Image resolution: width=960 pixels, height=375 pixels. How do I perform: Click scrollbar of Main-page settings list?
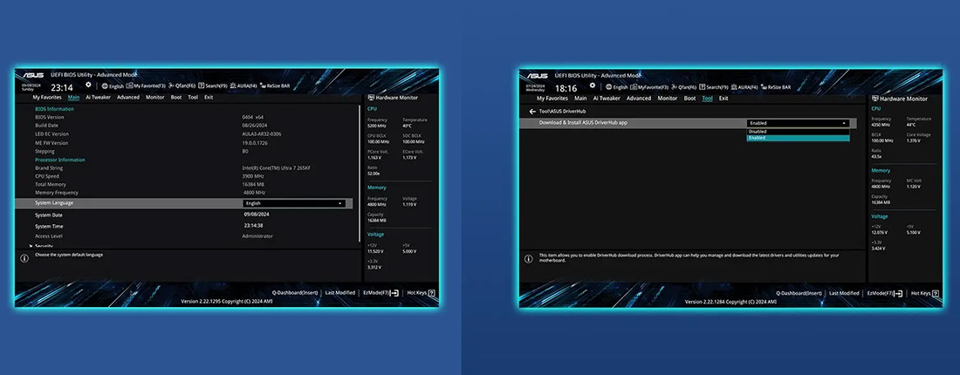[360, 174]
